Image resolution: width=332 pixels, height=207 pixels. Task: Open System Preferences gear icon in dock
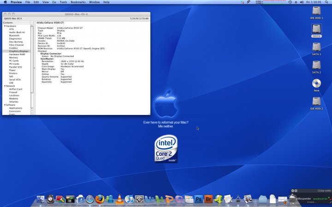(x=139, y=199)
